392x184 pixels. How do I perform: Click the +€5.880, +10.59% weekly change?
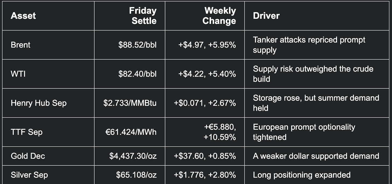219,132
